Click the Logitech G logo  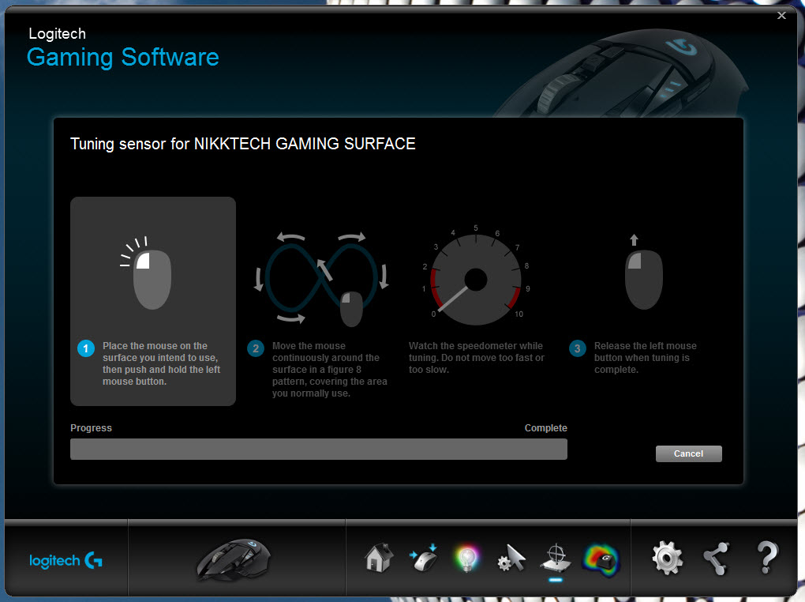[x=66, y=560]
